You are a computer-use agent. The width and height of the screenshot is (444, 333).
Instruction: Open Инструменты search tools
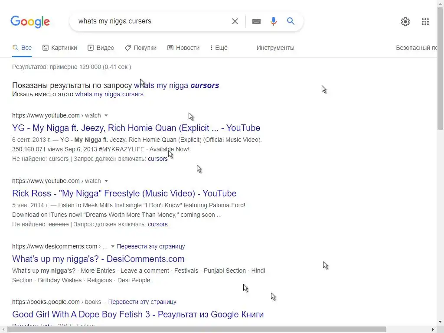tap(275, 48)
